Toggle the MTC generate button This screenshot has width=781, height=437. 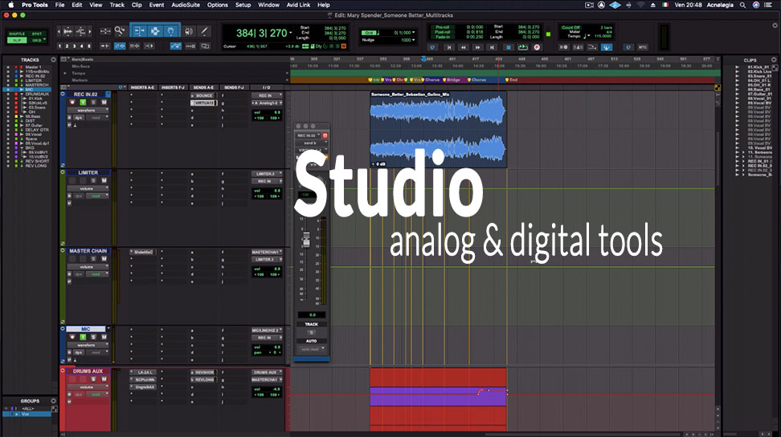[x=643, y=47]
